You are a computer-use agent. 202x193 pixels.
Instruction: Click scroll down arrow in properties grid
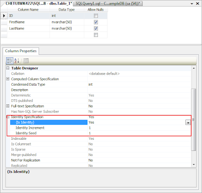[x=194, y=165]
